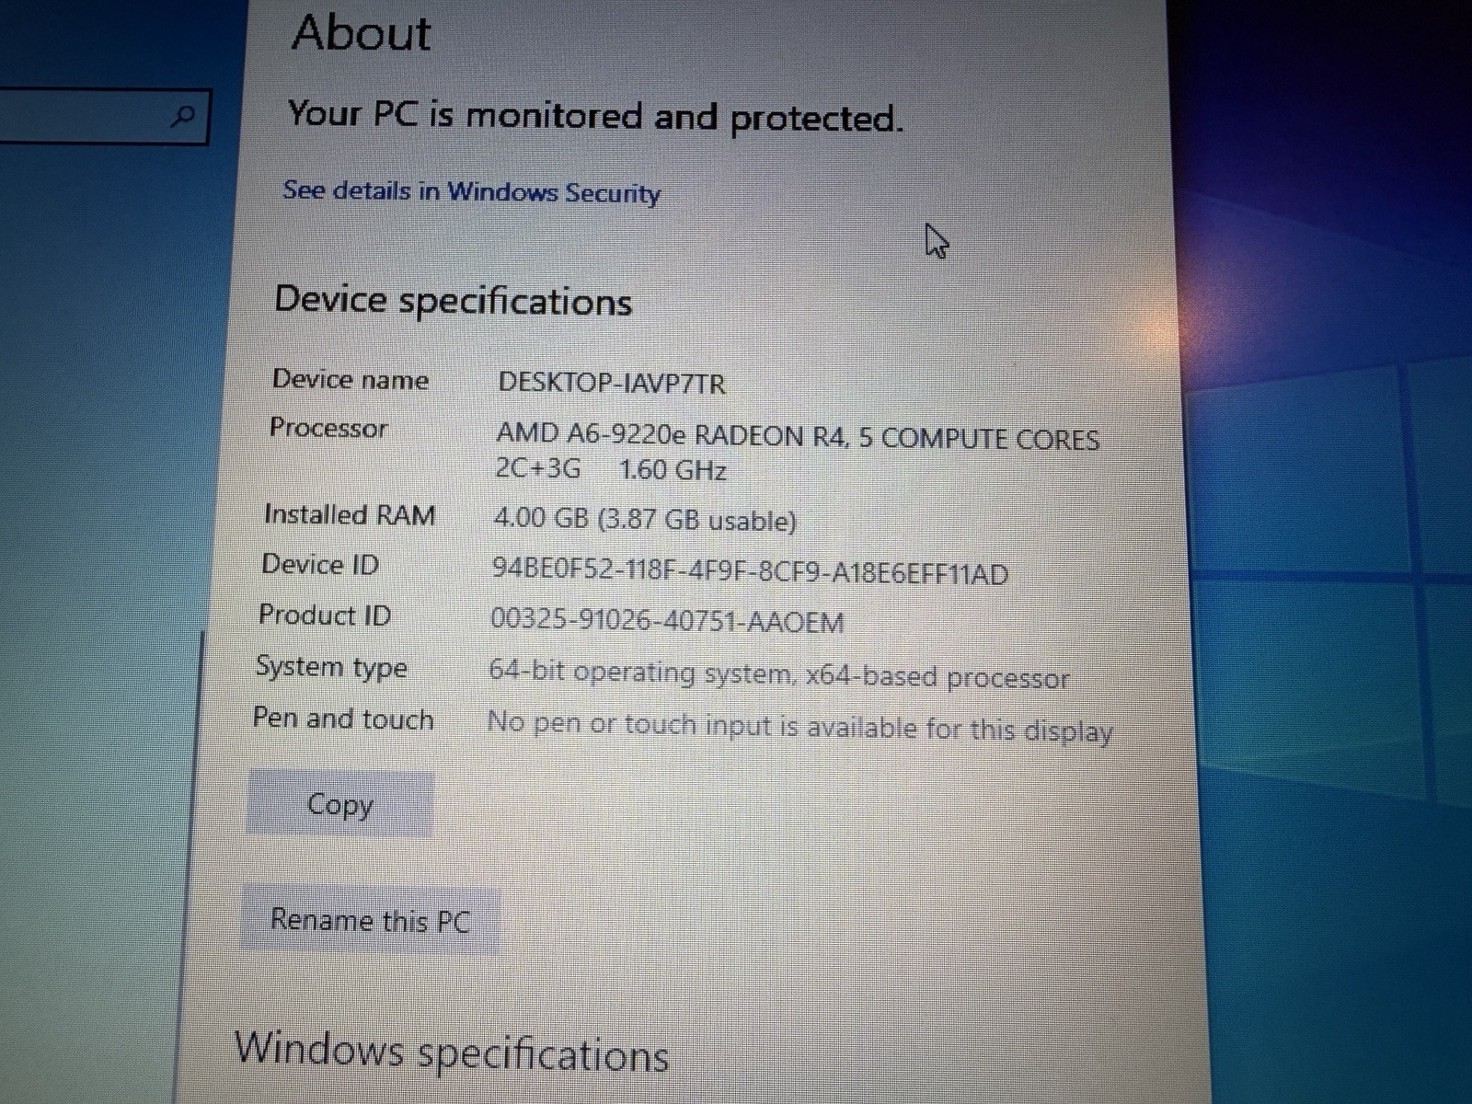This screenshot has width=1472, height=1104.
Task: Click the Installed RAM label
Action: [x=350, y=514]
